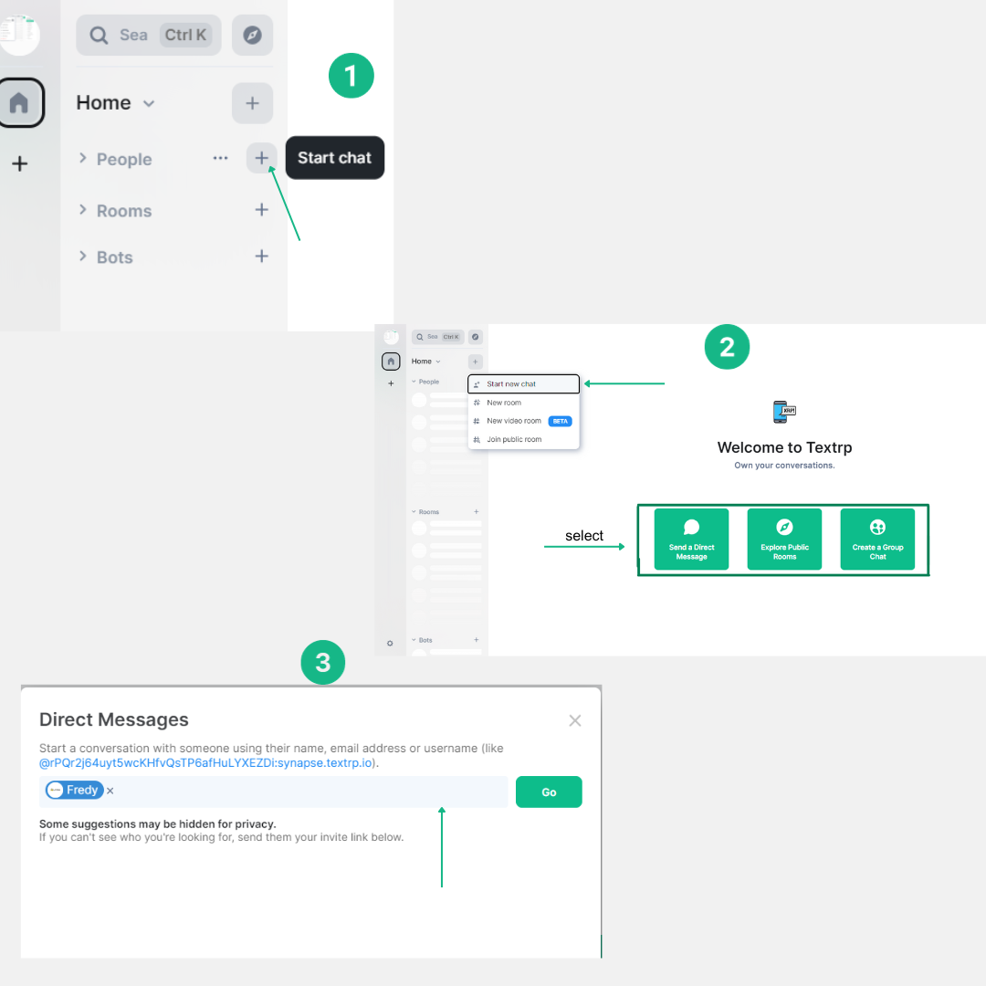Screen dimensions: 986x986
Task: Click the plus beside Rooms in the enlarged sidebar
Action: click(261, 210)
